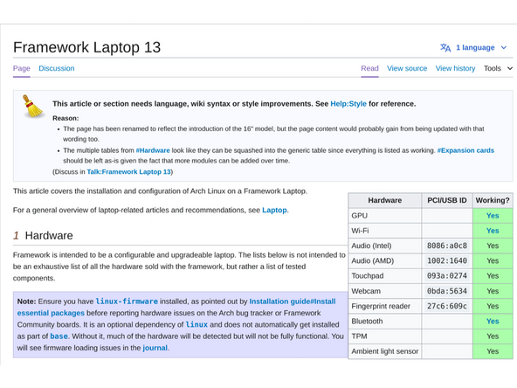This screenshot has height=388, width=517.
Task: Click the Framework Laptop 13 page title
Action: tap(86, 47)
